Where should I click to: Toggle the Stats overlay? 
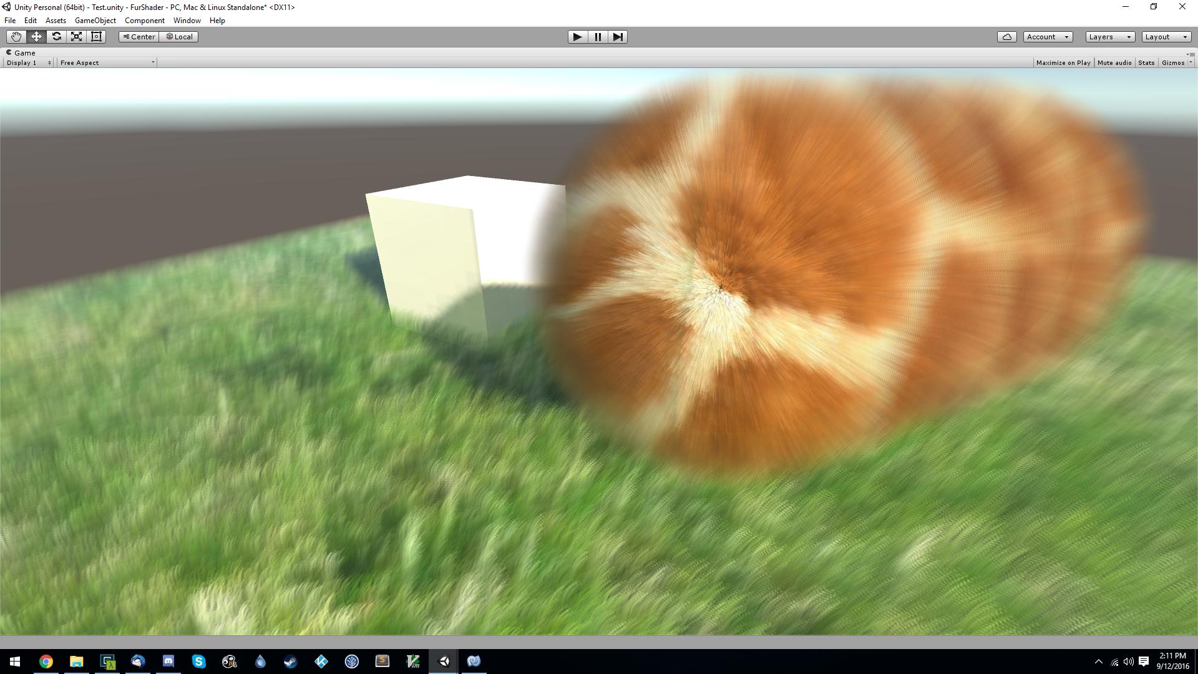click(x=1146, y=62)
